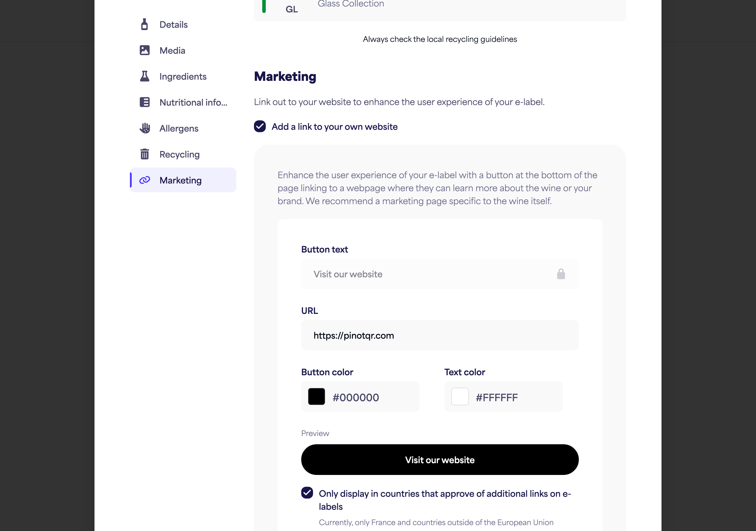Image resolution: width=756 pixels, height=531 pixels.
Task: Go to the Recycling section
Action: [x=180, y=154]
